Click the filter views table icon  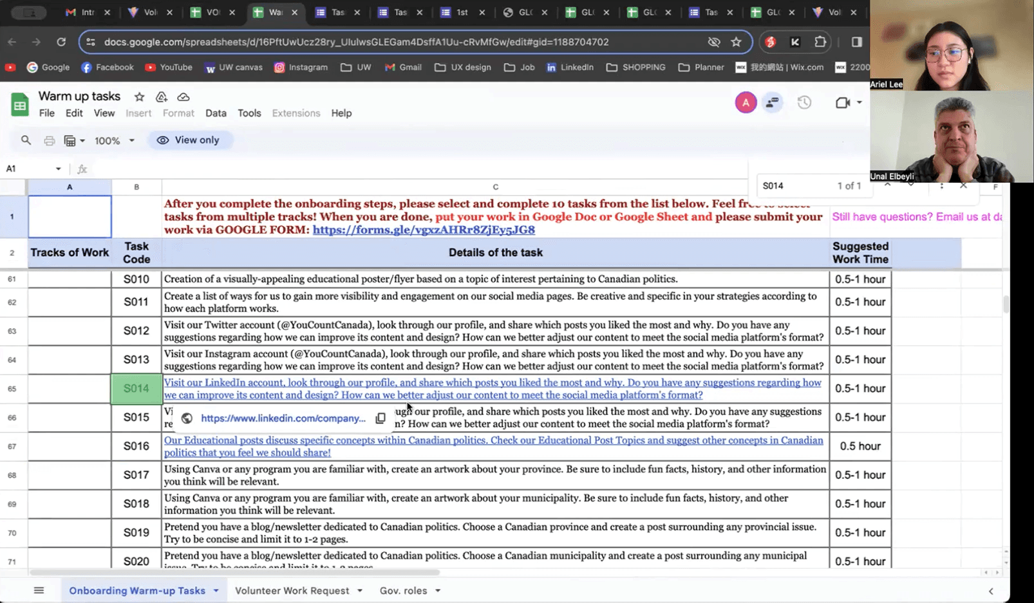[x=70, y=140]
